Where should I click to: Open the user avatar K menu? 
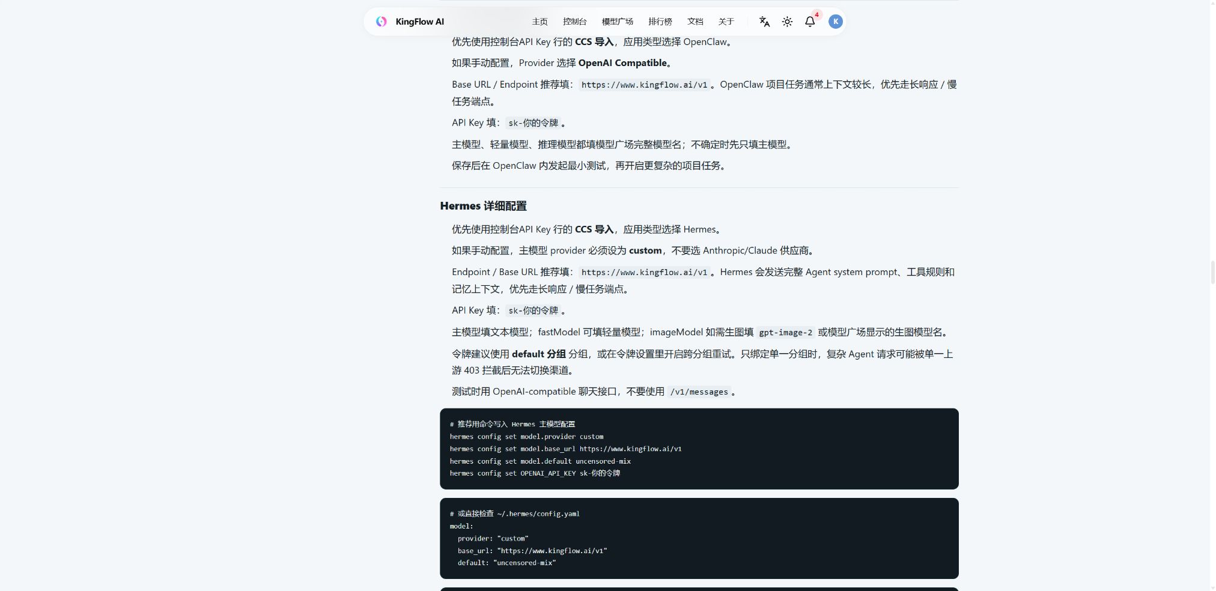tap(835, 22)
